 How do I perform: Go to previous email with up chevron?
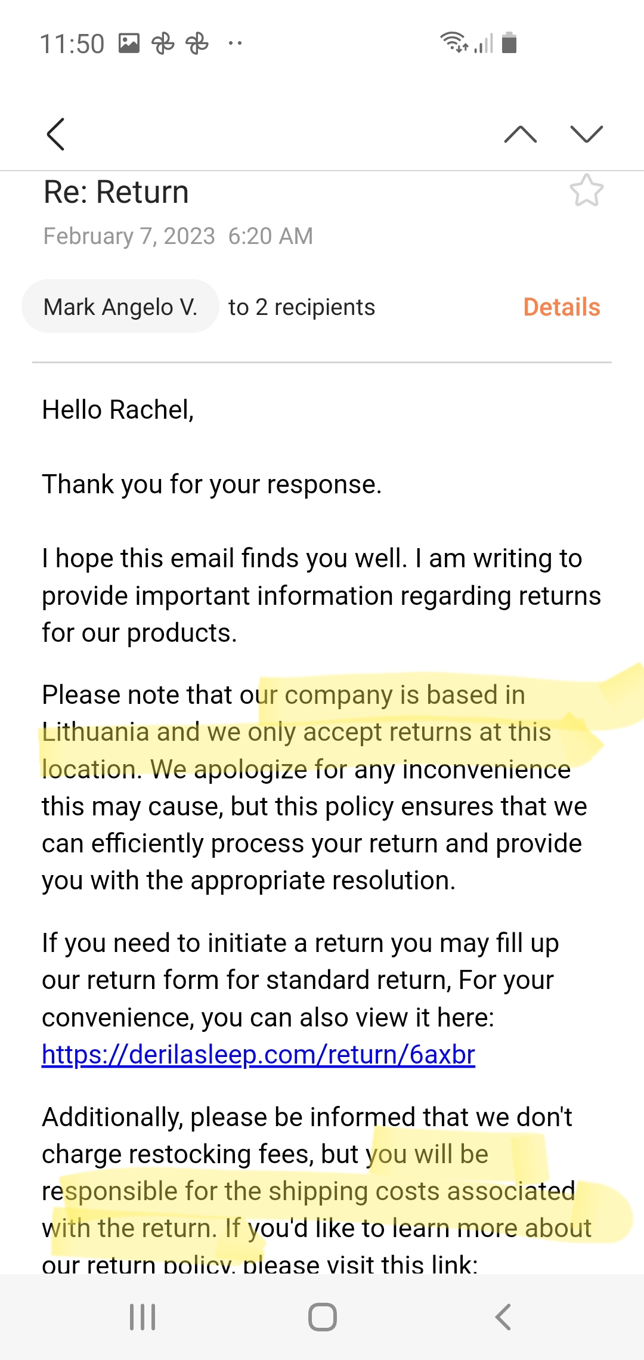521,134
